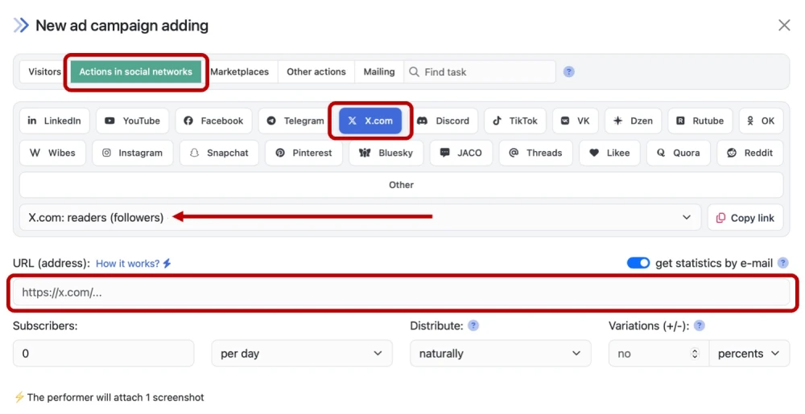Pick Telegram from the network list

point(295,121)
